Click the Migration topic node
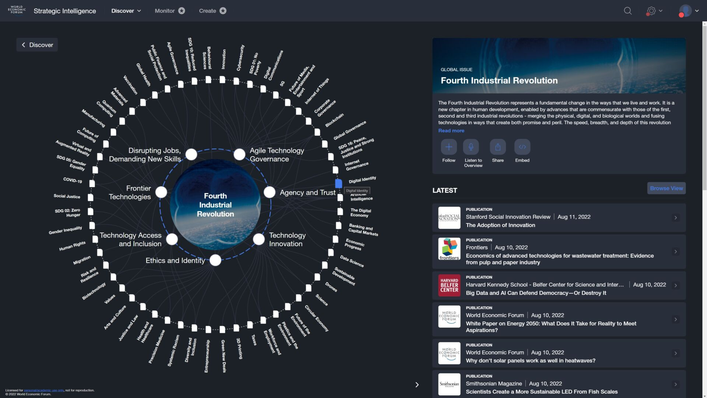Viewport: 707px width, 398px height. click(x=100, y=253)
